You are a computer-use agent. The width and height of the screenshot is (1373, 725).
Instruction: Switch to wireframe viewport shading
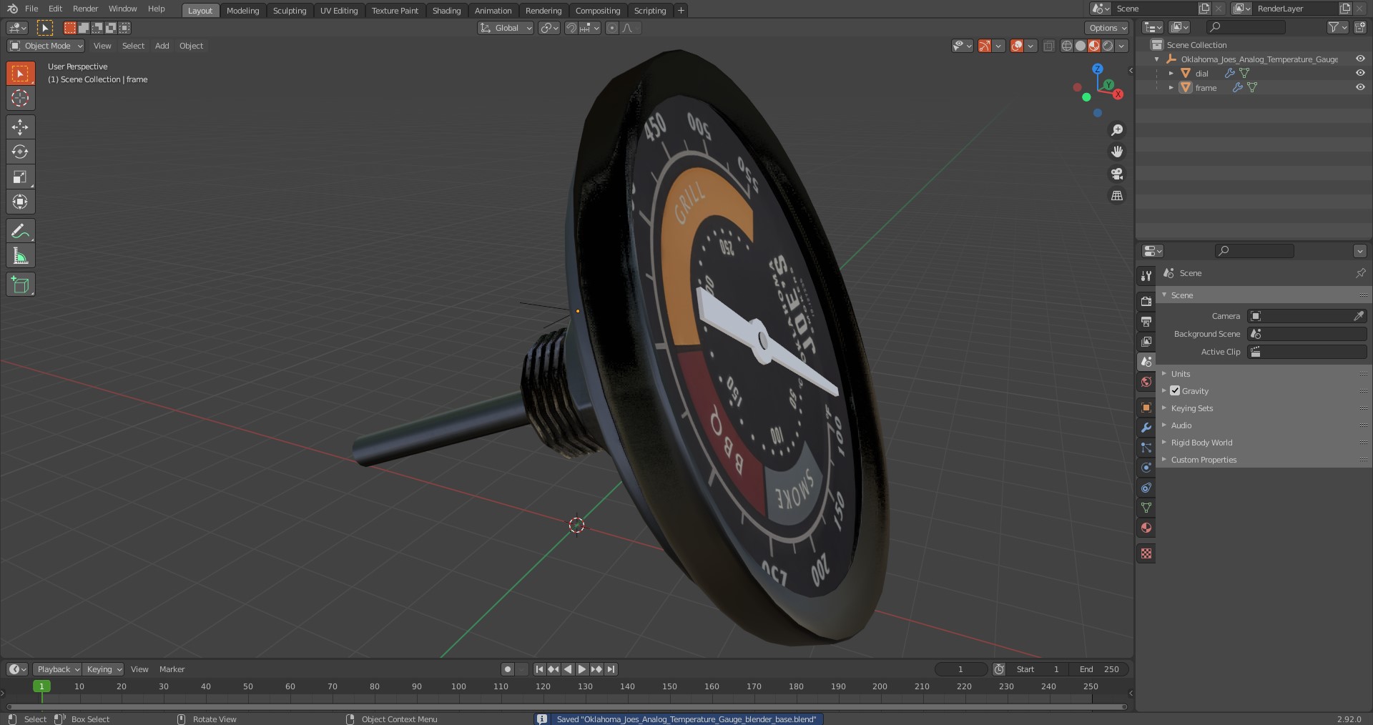pyautogui.click(x=1067, y=46)
